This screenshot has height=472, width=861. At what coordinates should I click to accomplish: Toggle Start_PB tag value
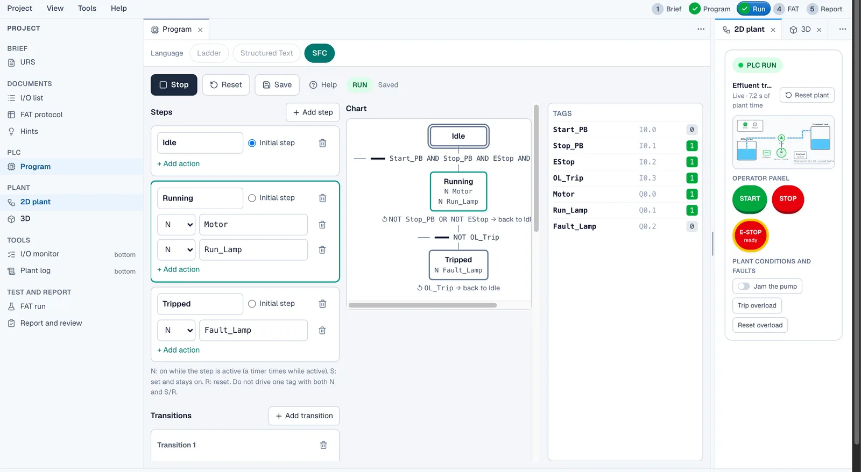click(692, 130)
